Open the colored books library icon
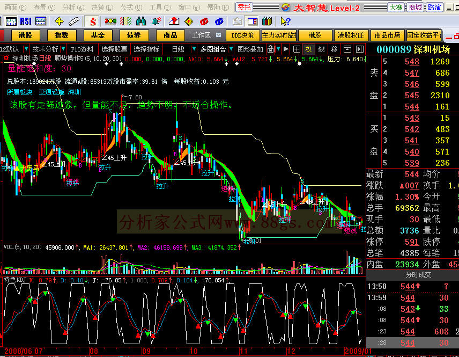 pos(267,21)
